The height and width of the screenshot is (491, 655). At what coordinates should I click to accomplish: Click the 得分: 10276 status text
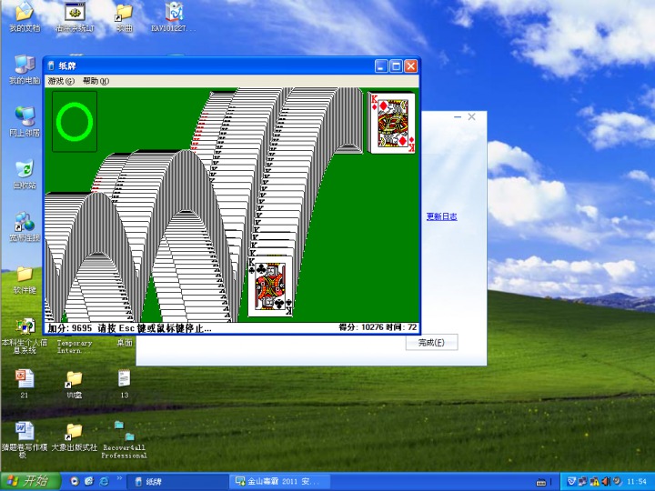click(x=361, y=327)
